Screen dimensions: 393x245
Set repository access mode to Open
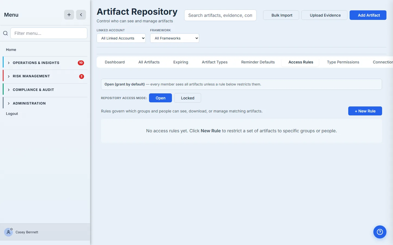coord(160,98)
